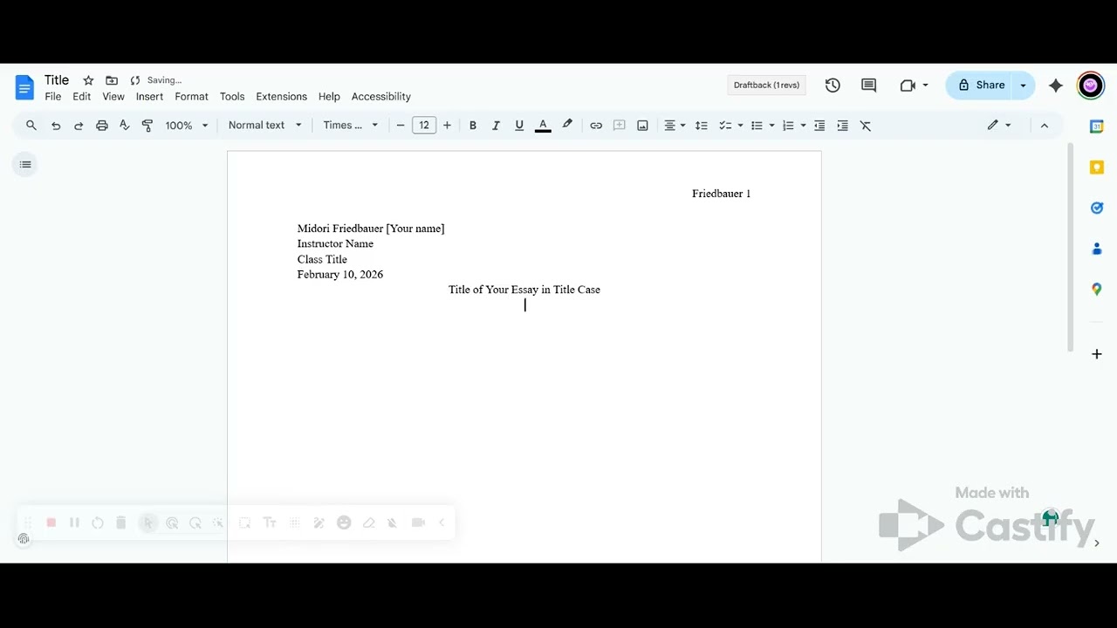Open Google Keep in side panel
1117x628 pixels.
click(1097, 167)
